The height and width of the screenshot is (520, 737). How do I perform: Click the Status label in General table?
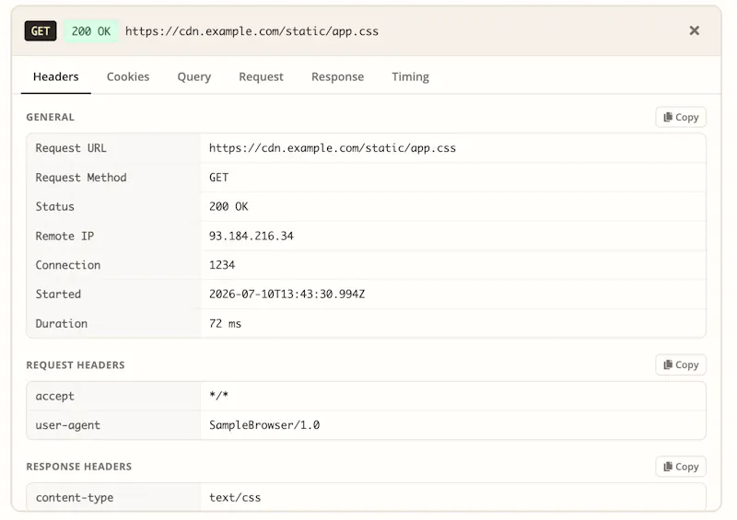pos(55,206)
